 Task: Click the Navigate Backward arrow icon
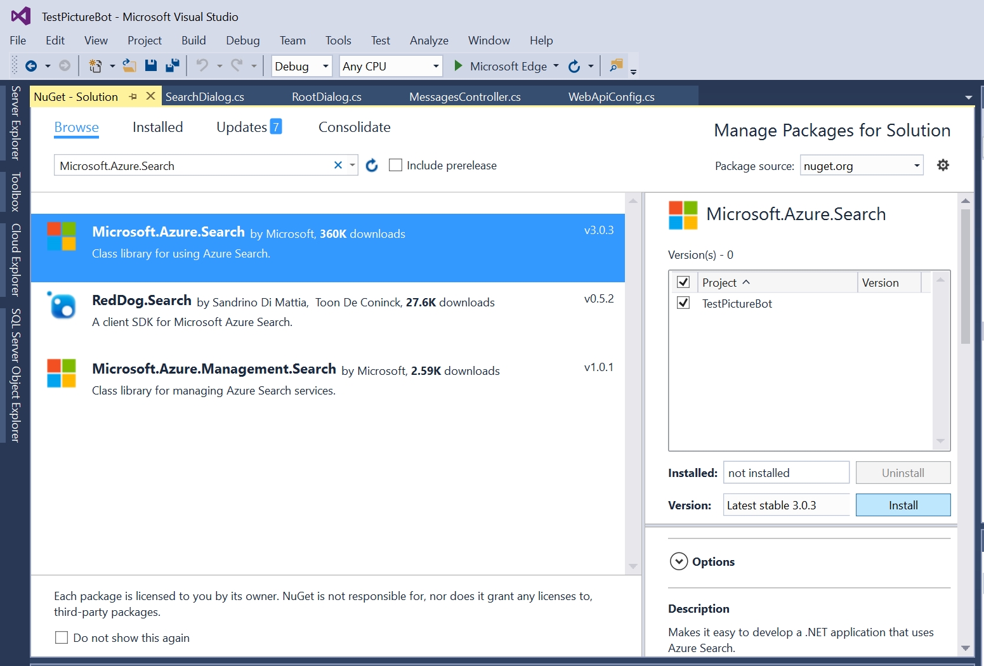tap(30, 66)
